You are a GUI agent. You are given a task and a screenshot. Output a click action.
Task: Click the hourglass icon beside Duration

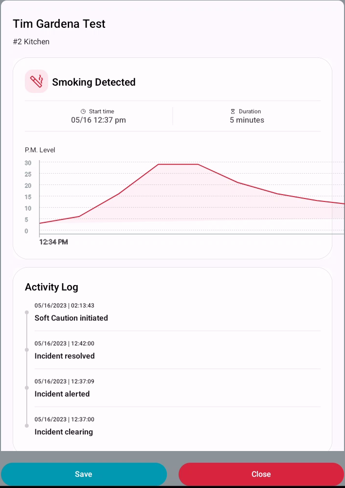233,111
